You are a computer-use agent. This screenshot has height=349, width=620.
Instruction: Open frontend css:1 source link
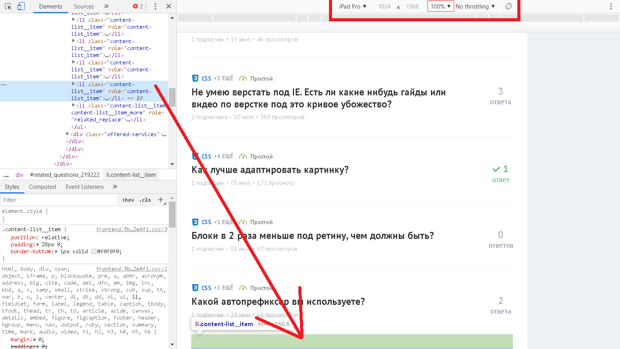pos(132,269)
